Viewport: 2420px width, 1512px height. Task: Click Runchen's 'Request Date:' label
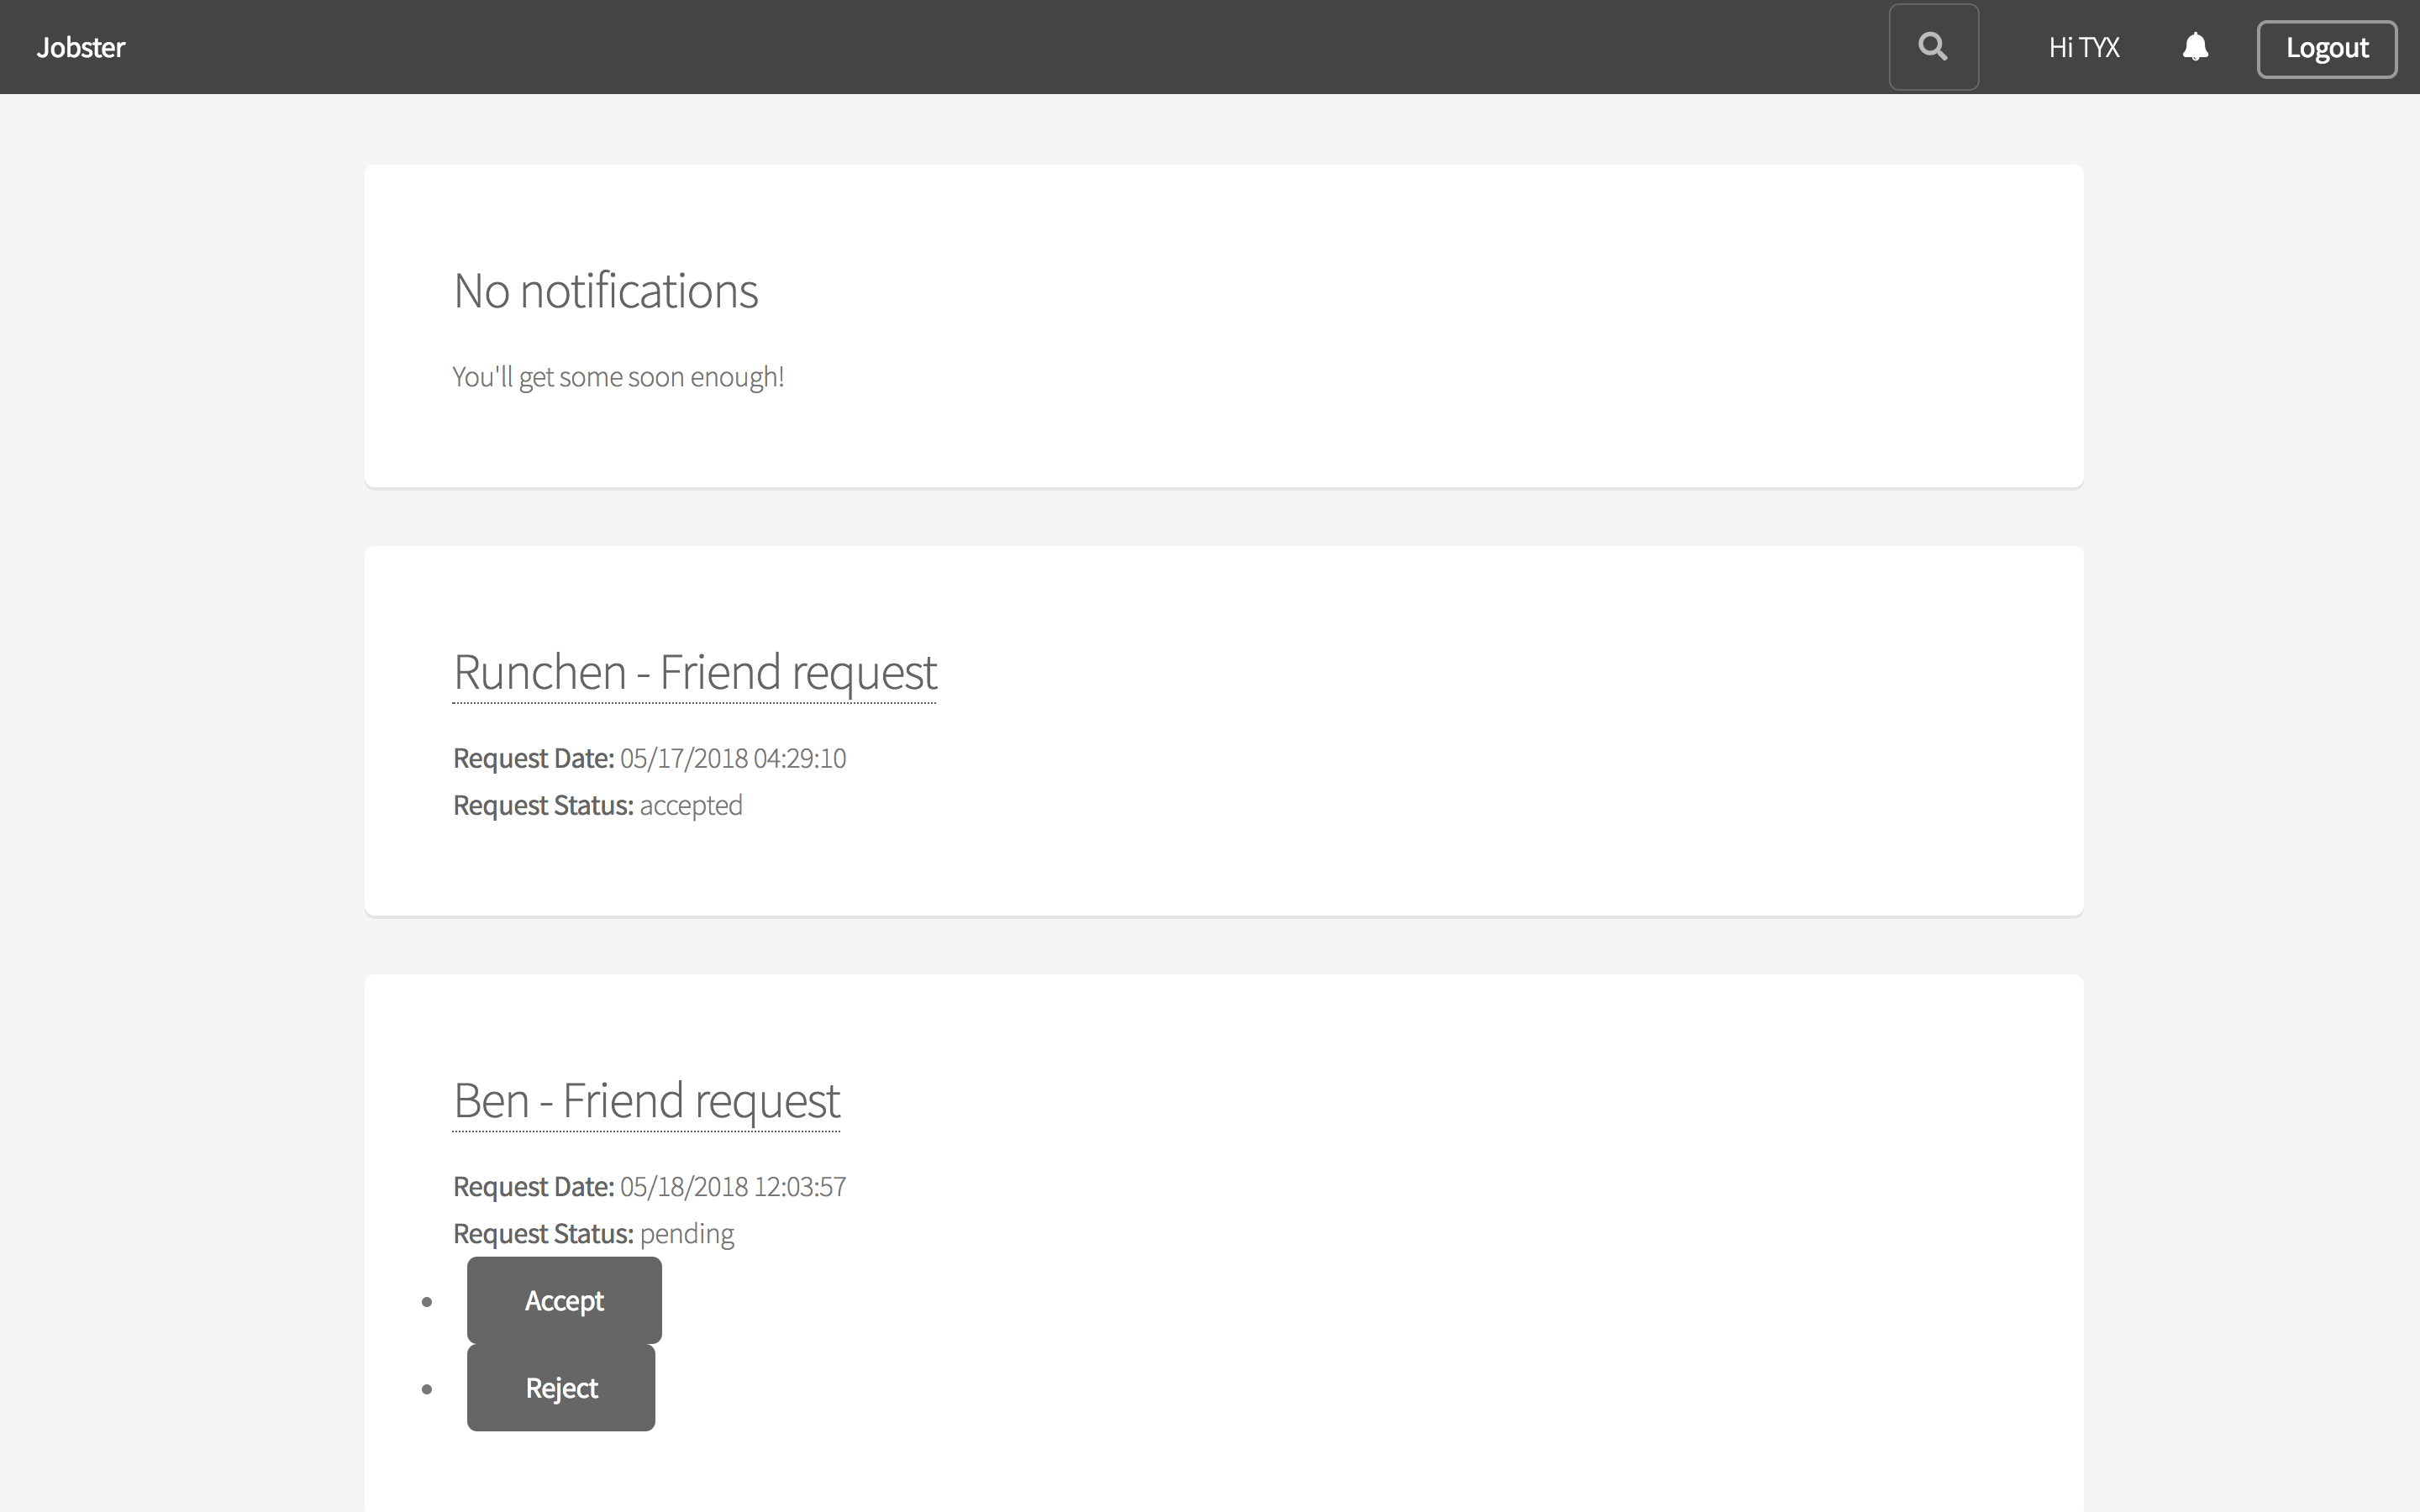tap(533, 758)
